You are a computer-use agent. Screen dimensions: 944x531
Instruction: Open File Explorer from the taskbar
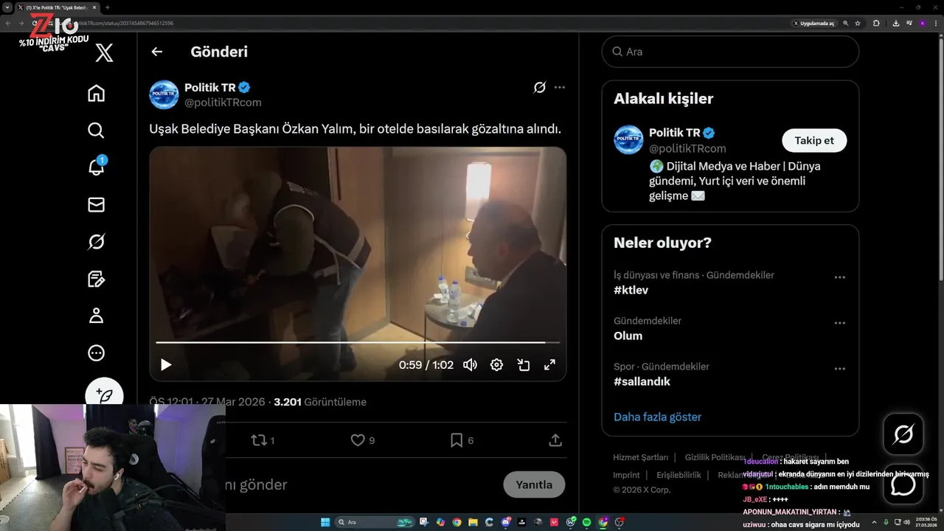coord(473,522)
